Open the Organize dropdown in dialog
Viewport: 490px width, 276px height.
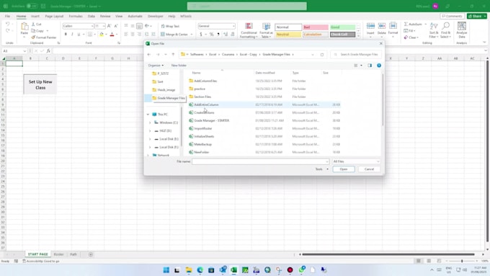pos(156,66)
